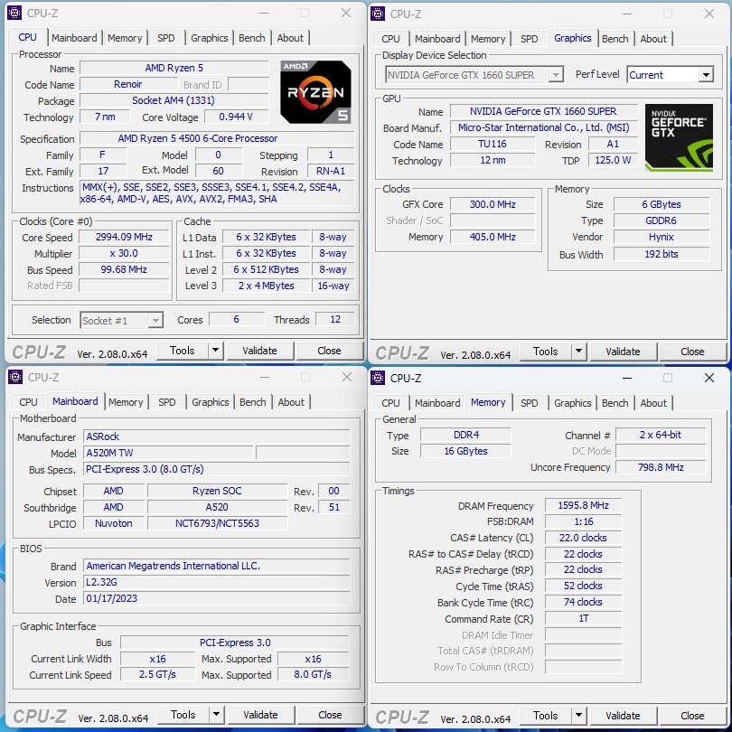Minimize the Graphics-tab CPU-Z window
This screenshot has height=732, width=732.
tap(627, 14)
